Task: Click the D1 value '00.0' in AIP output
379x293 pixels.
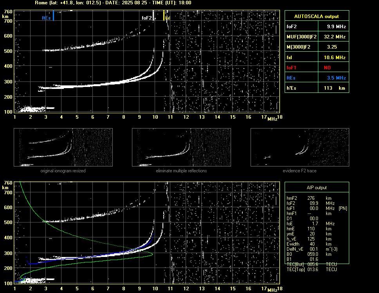Action: tap(314, 219)
